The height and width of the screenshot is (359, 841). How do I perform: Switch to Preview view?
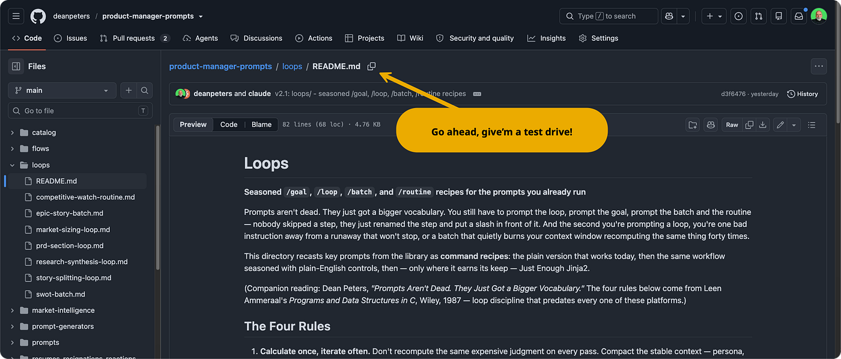193,125
